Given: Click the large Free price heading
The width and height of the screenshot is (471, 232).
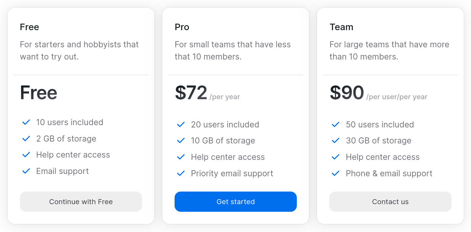Looking at the screenshot, I should 39,93.
